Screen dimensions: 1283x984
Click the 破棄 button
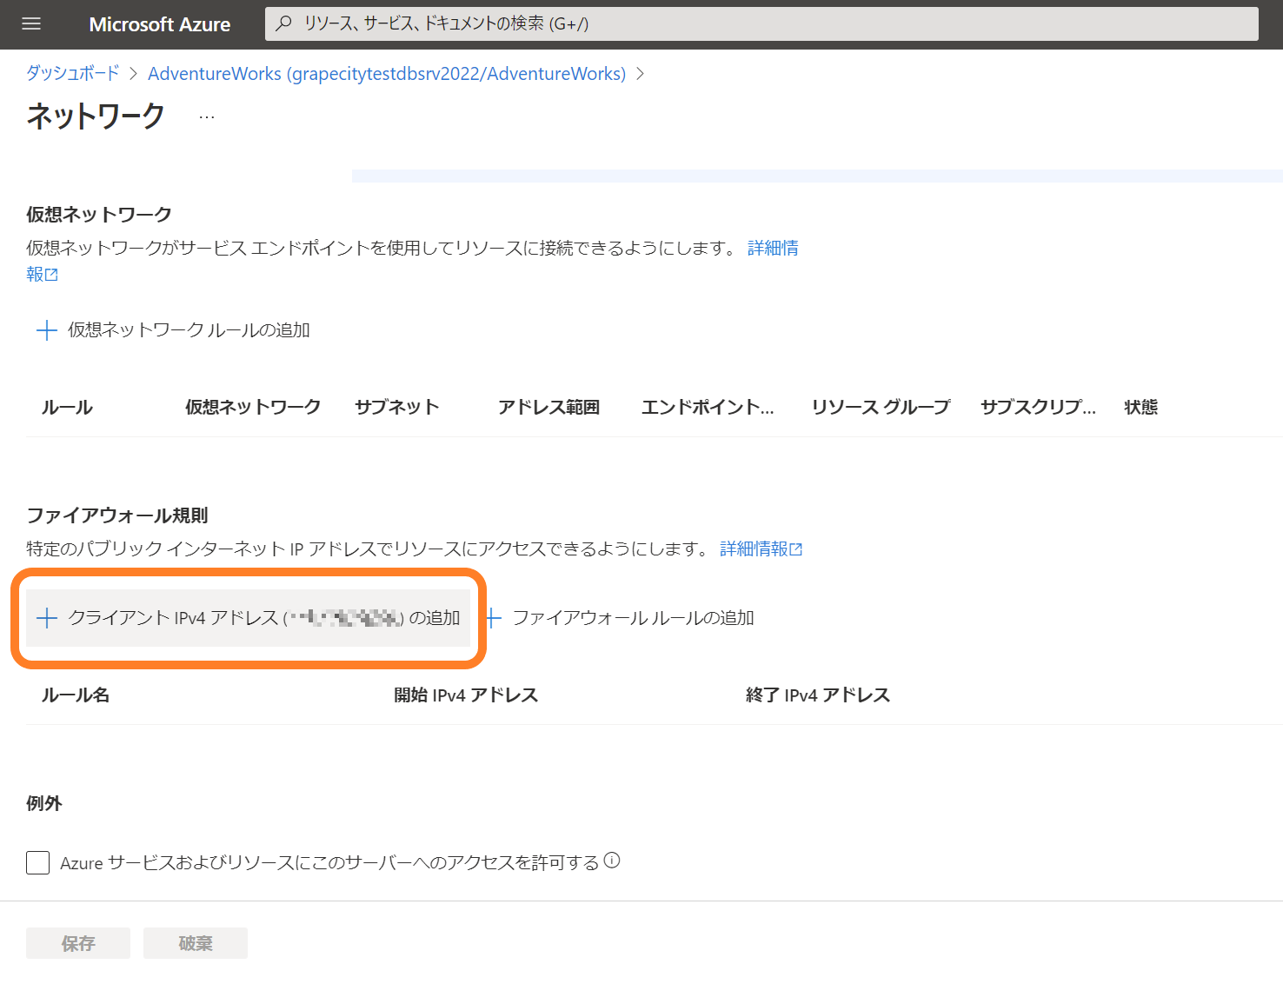pos(196,943)
